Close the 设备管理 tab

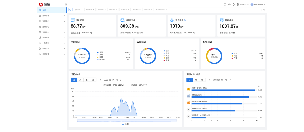coord(129,10)
